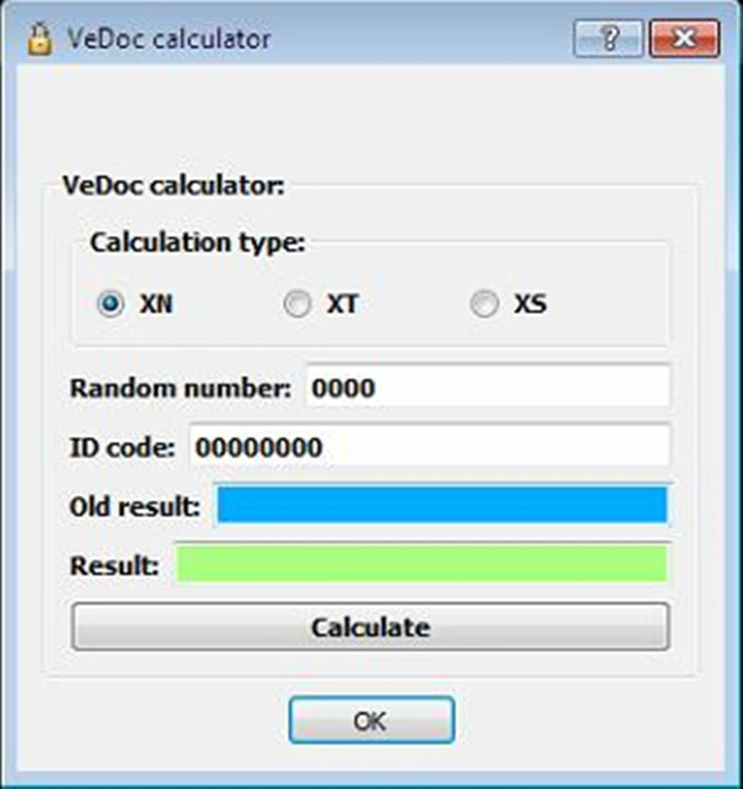
Task: Click the "Calculation type:" group heading
Action: coord(197,243)
